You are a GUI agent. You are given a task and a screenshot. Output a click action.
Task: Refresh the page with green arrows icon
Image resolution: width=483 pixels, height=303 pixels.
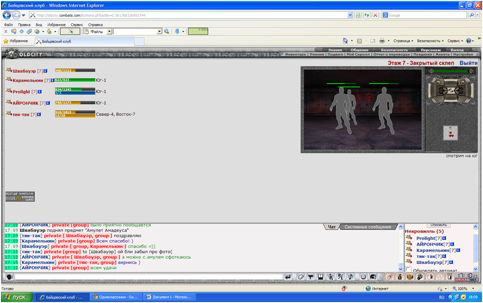pos(366,15)
